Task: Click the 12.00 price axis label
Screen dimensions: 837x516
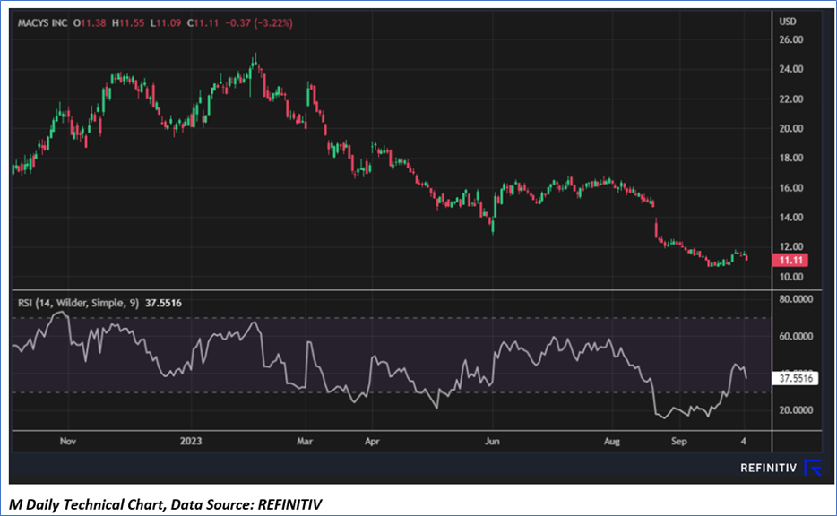Action: 791,246
